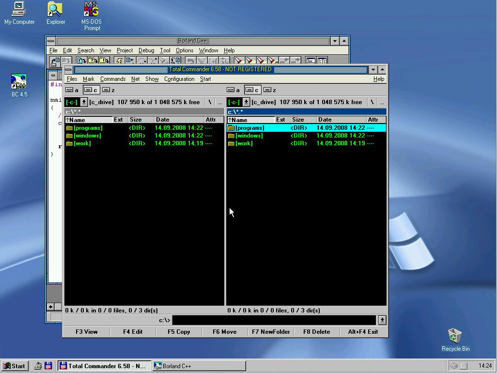Open the Mark menu in Total Commander
This screenshot has height=373, width=497.
point(89,79)
